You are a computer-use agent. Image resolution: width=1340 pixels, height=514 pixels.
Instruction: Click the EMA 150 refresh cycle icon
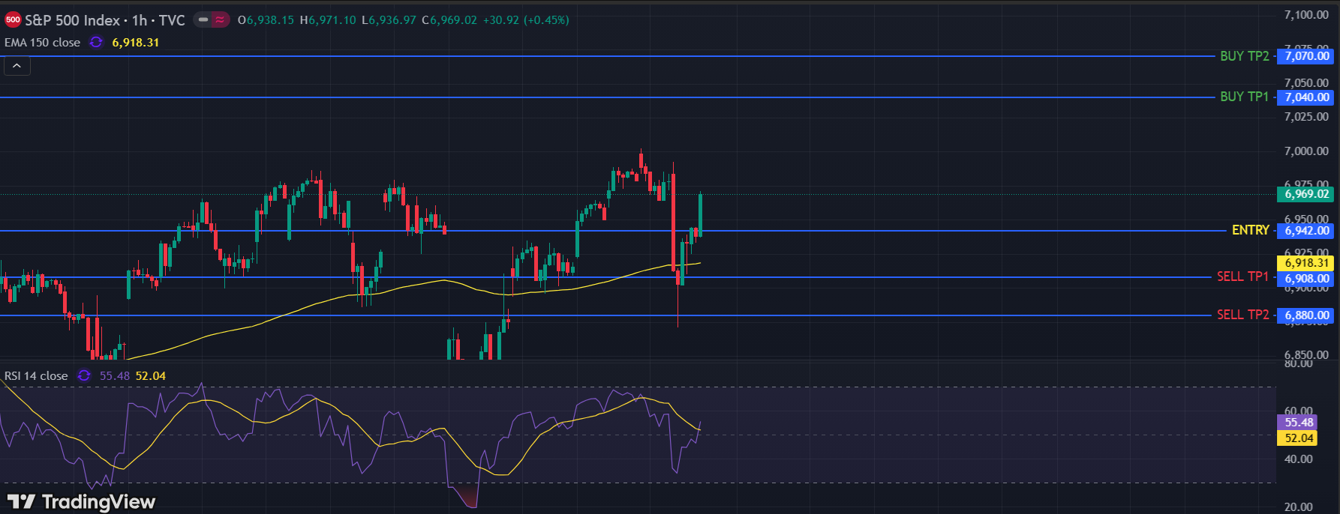(96, 43)
